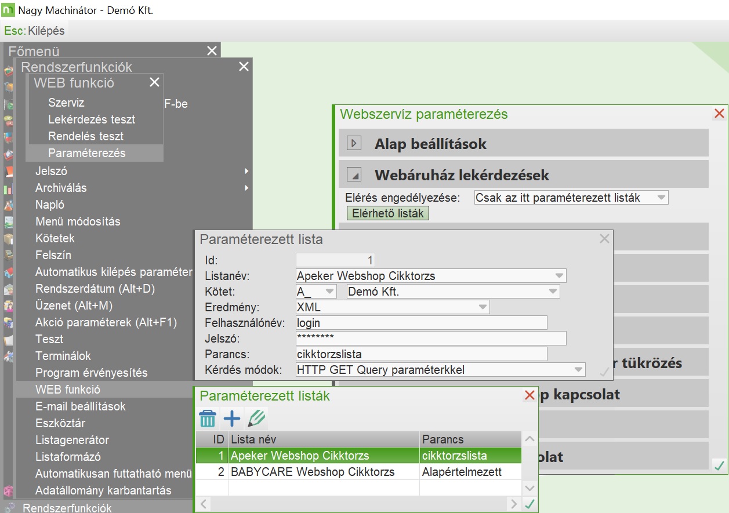Open Listaformázó menu item
Viewport: 729px width, 513px height.
tap(68, 457)
